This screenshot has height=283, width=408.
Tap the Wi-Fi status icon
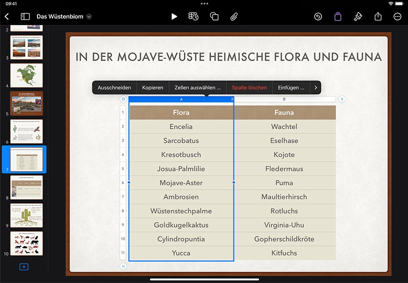(390, 3)
